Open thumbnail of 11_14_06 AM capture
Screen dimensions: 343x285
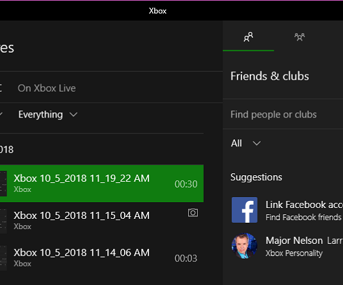click(x=3, y=258)
